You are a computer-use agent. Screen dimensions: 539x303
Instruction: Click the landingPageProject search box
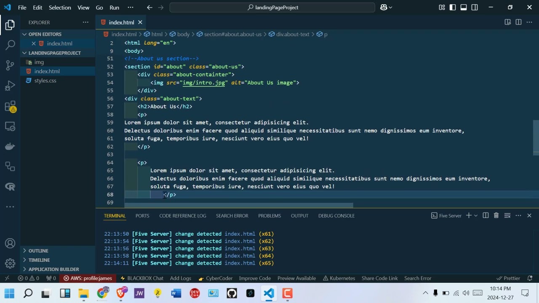point(272,8)
